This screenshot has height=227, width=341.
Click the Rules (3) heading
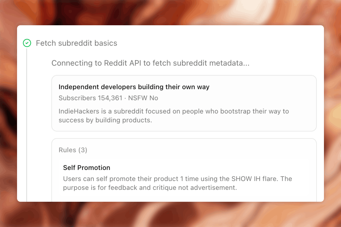(x=73, y=150)
